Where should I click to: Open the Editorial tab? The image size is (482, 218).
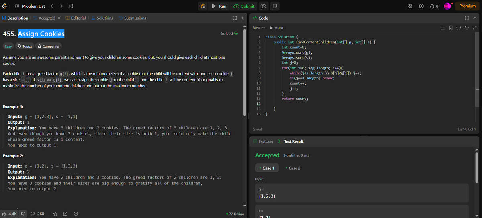click(x=76, y=18)
